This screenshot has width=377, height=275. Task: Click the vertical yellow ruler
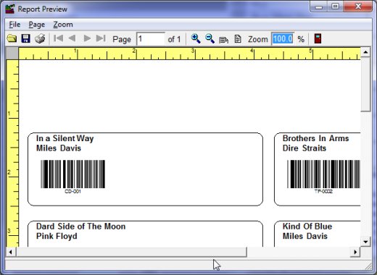click(12, 153)
